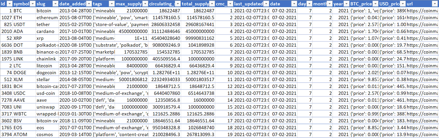This screenshot has width=439, height=138.
Task: Select circulating supply cell 22324934033
Action: click(x=165, y=79)
